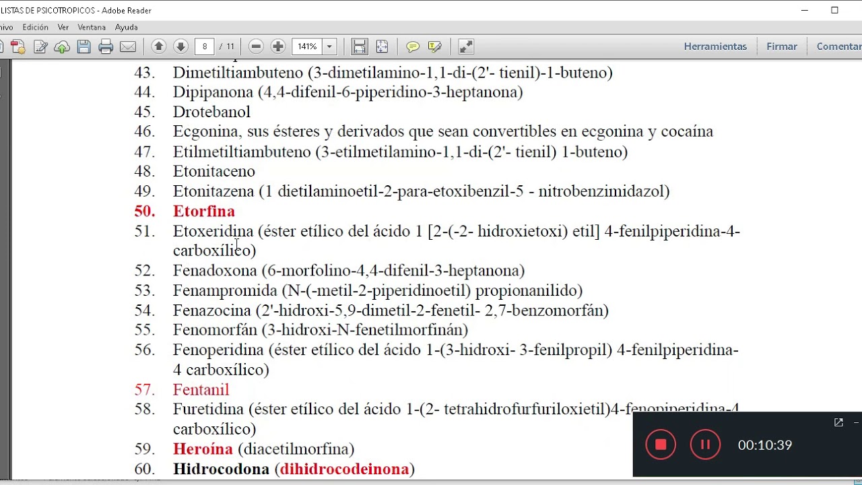This screenshot has width=862, height=485.
Task: Send the document by email
Action: coord(128,46)
